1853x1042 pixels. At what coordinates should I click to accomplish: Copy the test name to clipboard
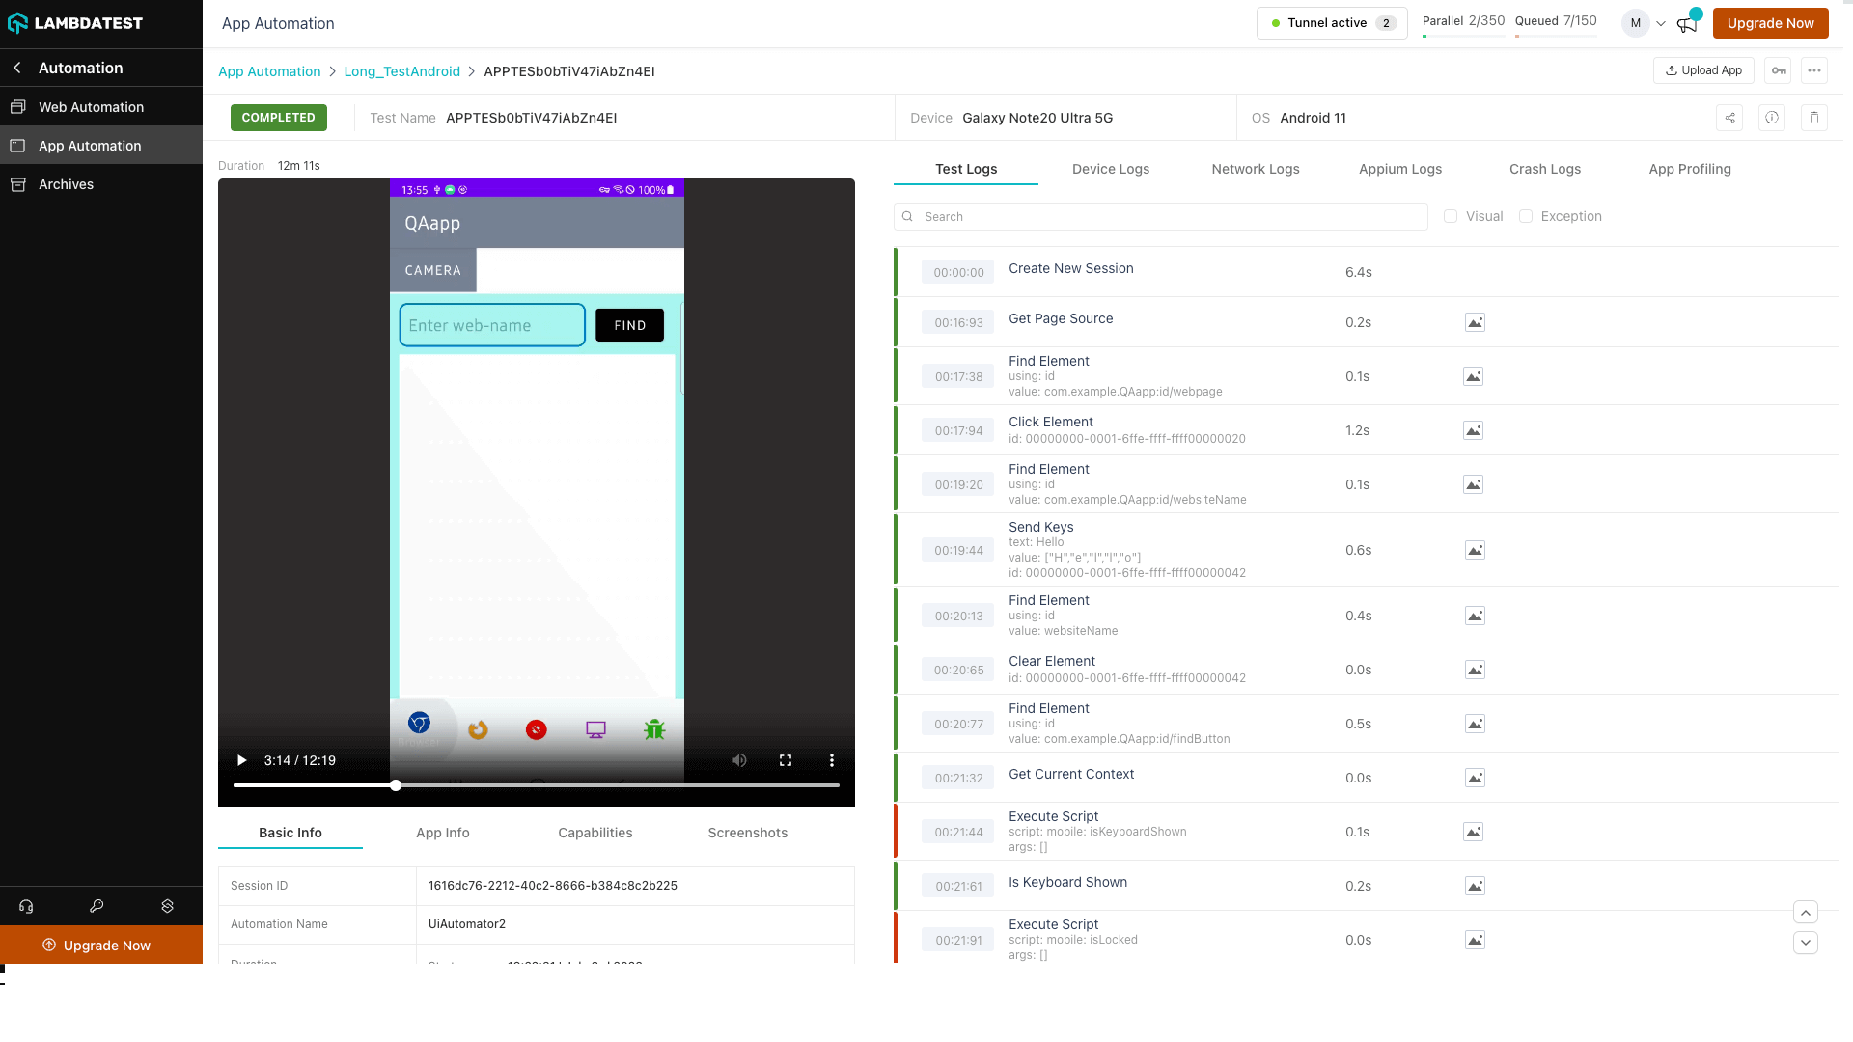1813,118
